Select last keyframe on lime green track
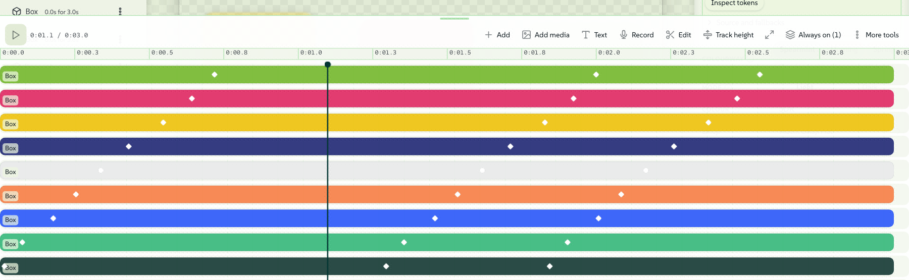Screen dimensions: 909x280 click(x=760, y=75)
